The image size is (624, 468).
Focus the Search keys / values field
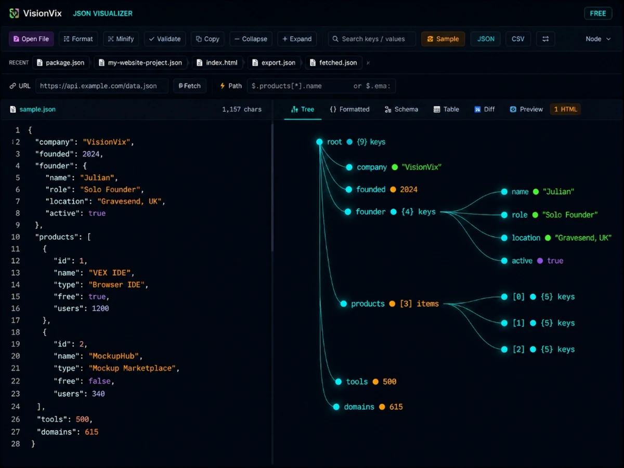tap(372, 39)
